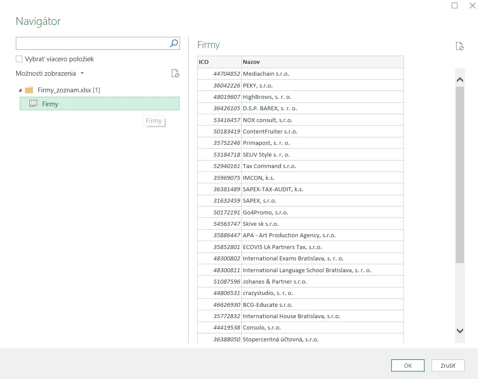Click the crazystudio, s. r. o. cell
This screenshot has width=478, height=379.
pos(322,293)
